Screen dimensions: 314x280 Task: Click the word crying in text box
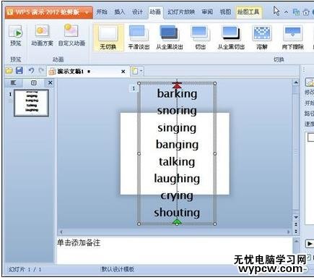tap(177, 195)
